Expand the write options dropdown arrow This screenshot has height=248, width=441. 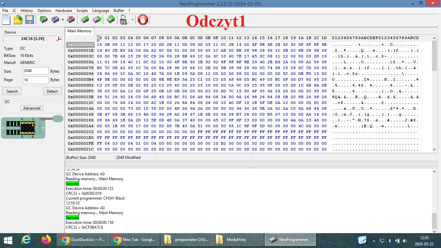[62, 20]
